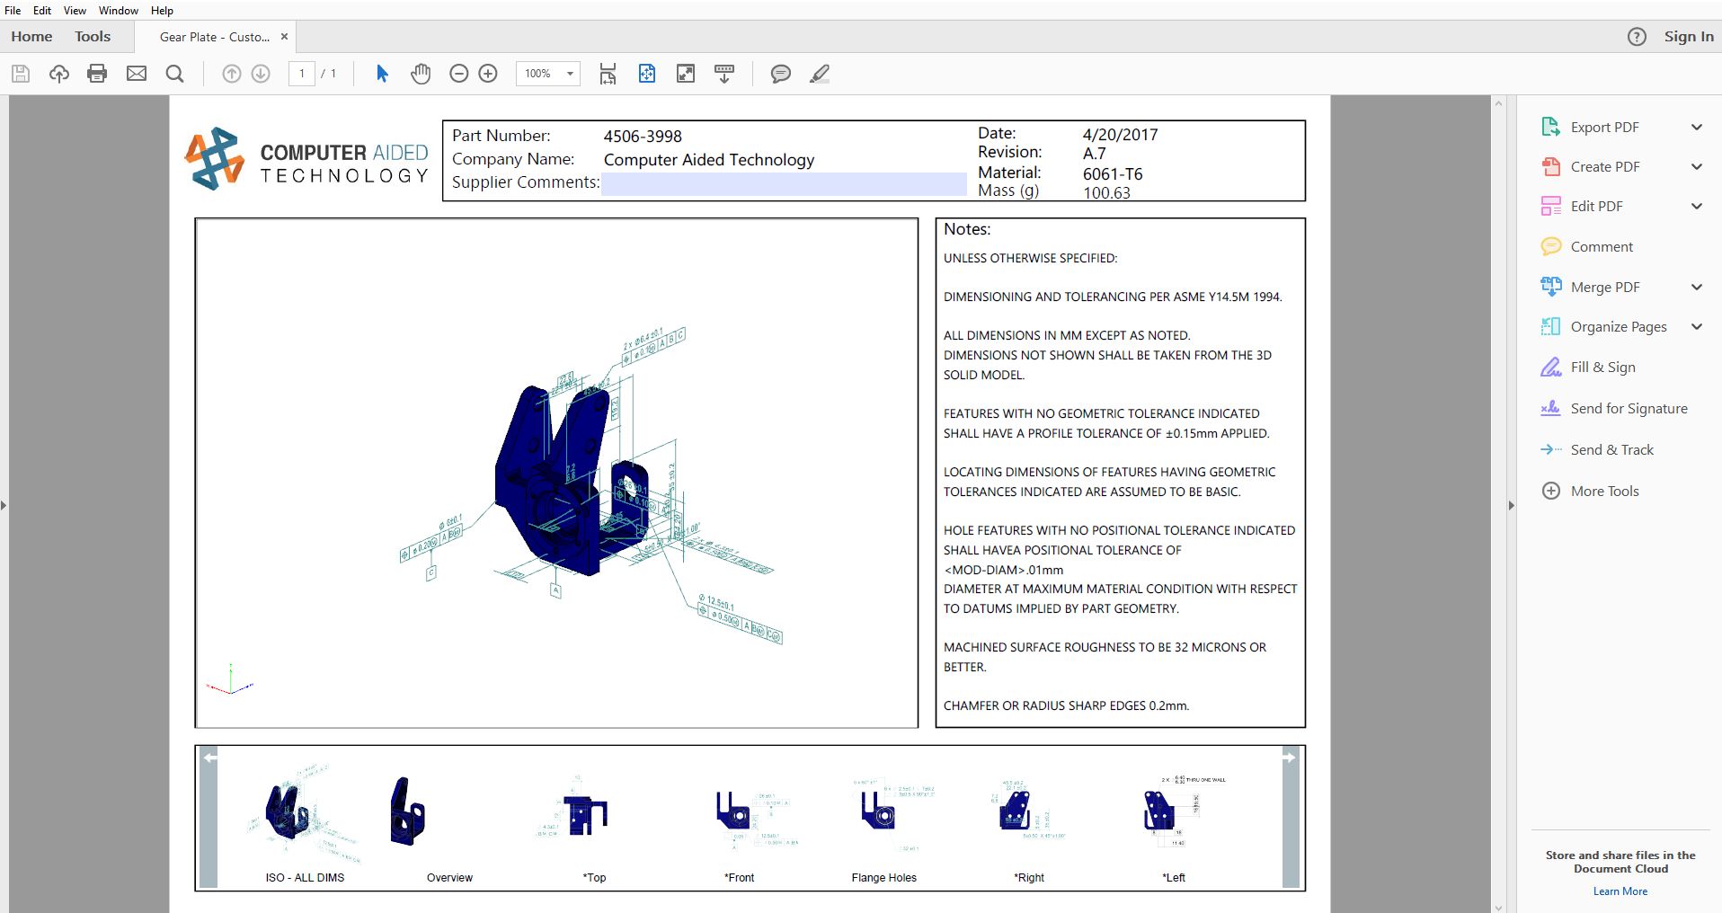This screenshot has width=1722, height=913.
Task: Collapse the right tools pane
Action: [x=1511, y=505]
